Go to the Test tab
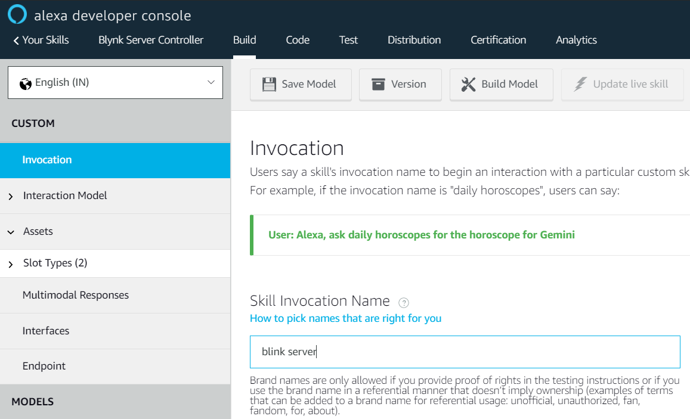Screen dimensions: 690x419 348,40
